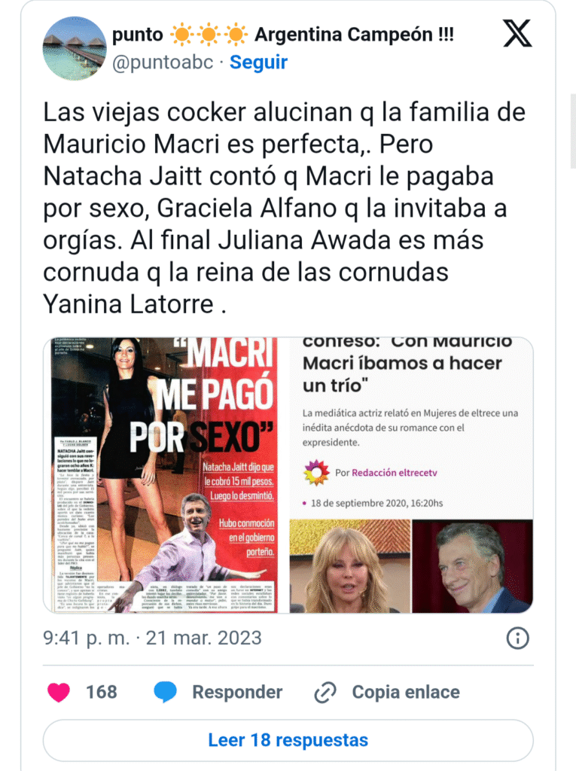This screenshot has height=771, width=576.
Task: Click the scrollbar on the right edge
Action: click(573, 131)
